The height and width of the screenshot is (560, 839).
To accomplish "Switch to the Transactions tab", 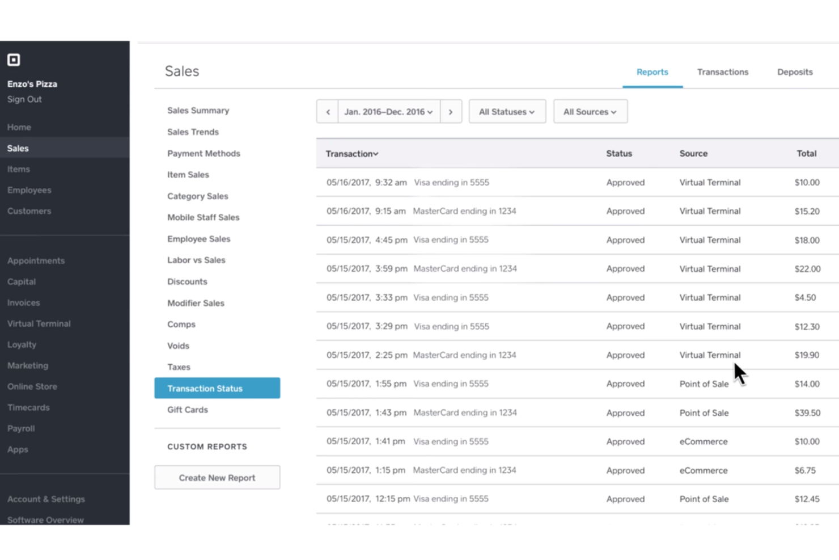I will [722, 71].
